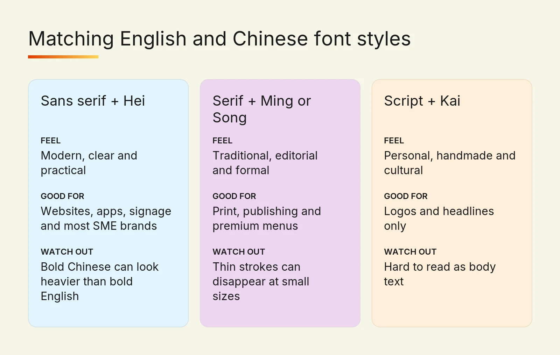Click 'Logos and headlines only' text
The height and width of the screenshot is (355, 560).
coord(439,218)
